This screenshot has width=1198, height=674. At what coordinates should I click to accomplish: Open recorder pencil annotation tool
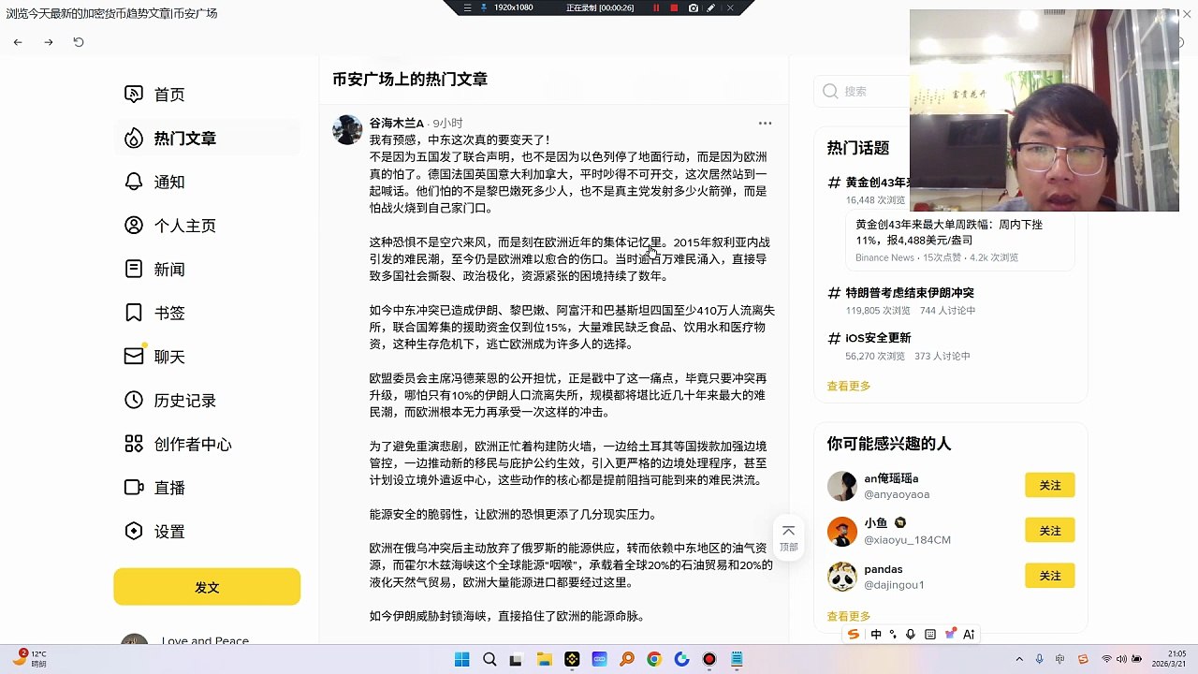click(711, 7)
